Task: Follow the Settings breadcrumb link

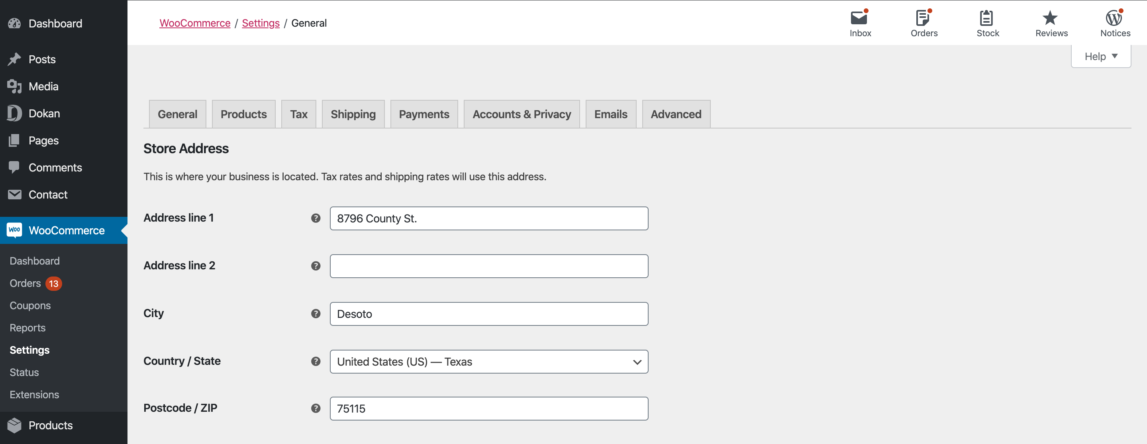Action: tap(261, 23)
